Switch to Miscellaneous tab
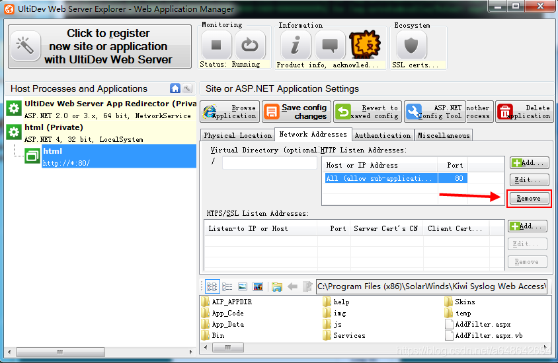This screenshot has height=363, width=558. tap(444, 135)
